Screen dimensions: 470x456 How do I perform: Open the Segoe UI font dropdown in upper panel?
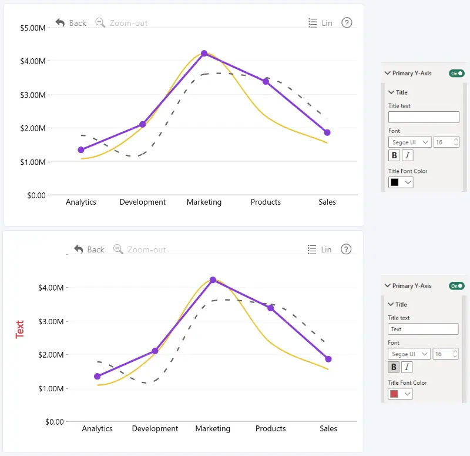pos(409,142)
